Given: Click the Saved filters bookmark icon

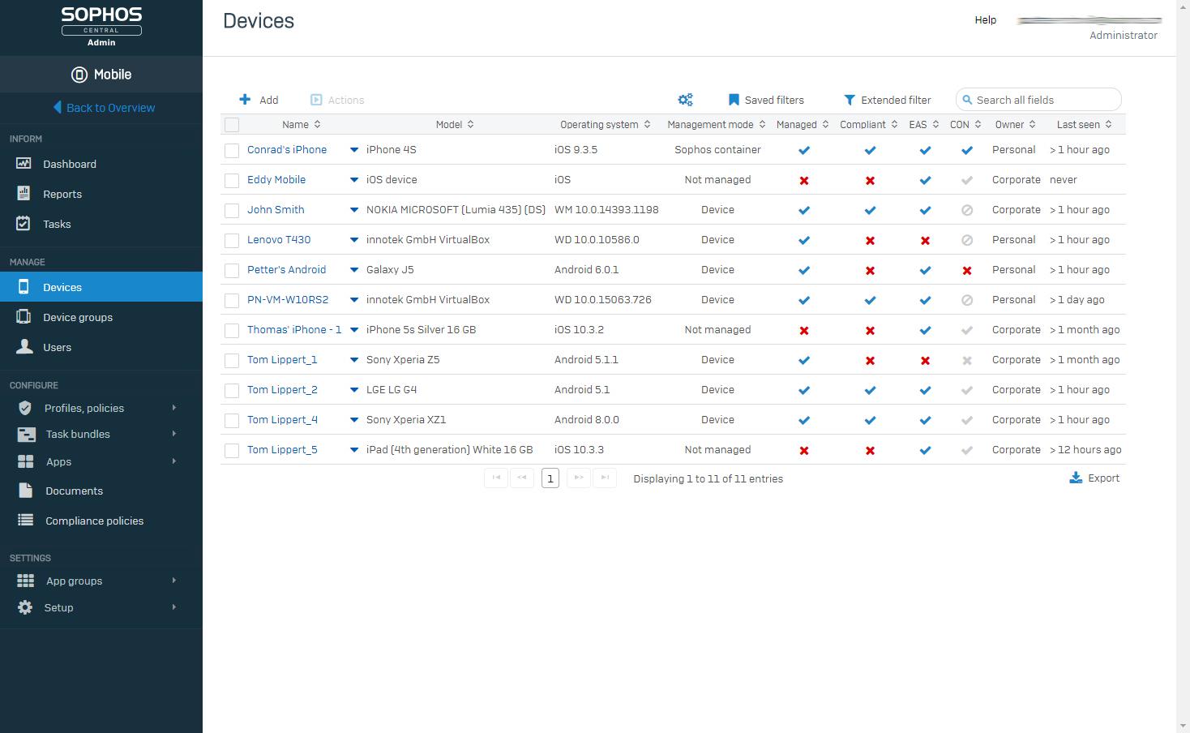Looking at the screenshot, I should pos(734,100).
